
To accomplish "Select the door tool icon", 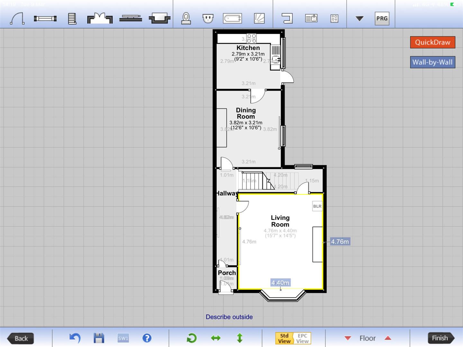I will 17,18.
